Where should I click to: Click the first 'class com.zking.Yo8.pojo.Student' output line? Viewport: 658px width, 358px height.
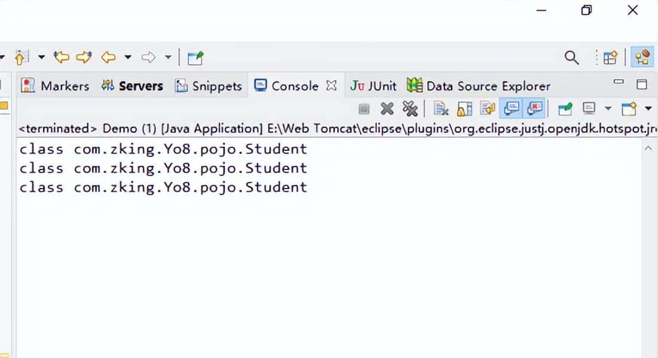pos(163,148)
